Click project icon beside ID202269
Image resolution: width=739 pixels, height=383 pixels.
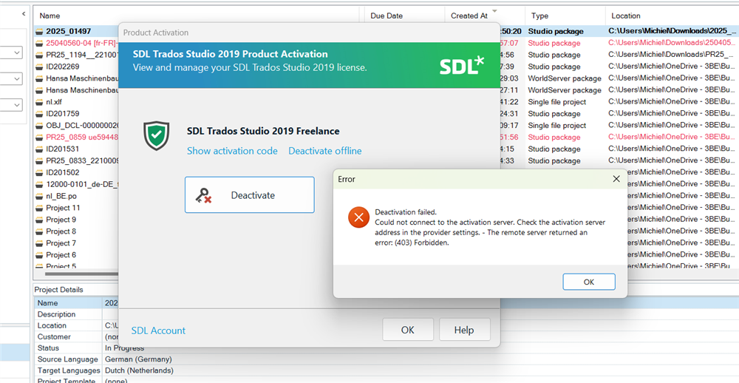click(40, 67)
